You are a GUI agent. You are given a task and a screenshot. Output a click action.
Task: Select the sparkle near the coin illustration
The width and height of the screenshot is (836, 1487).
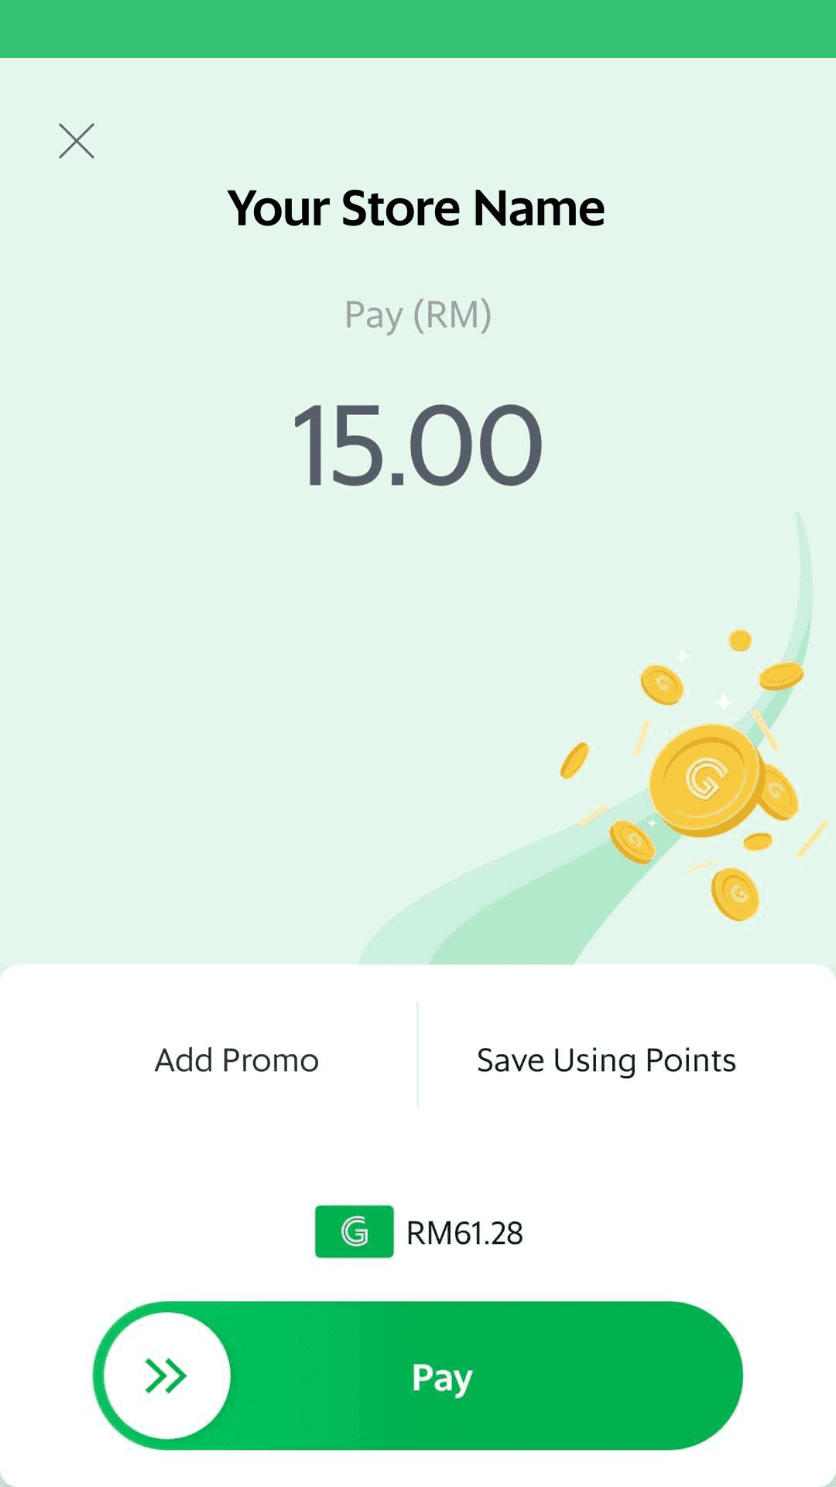[722, 701]
